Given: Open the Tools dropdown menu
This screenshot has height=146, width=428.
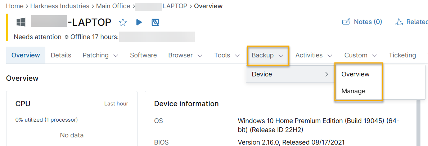Looking at the screenshot, I should (x=227, y=55).
